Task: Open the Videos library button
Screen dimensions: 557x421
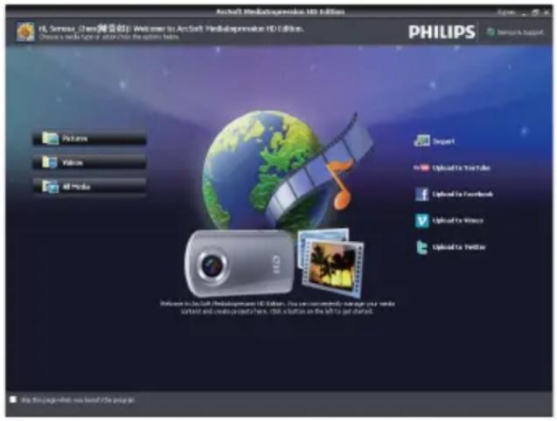Action: tap(89, 162)
